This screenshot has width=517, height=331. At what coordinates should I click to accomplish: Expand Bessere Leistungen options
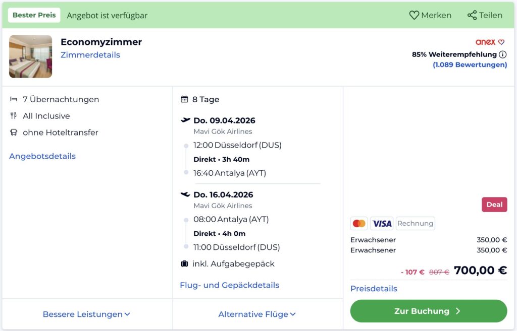click(x=86, y=314)
